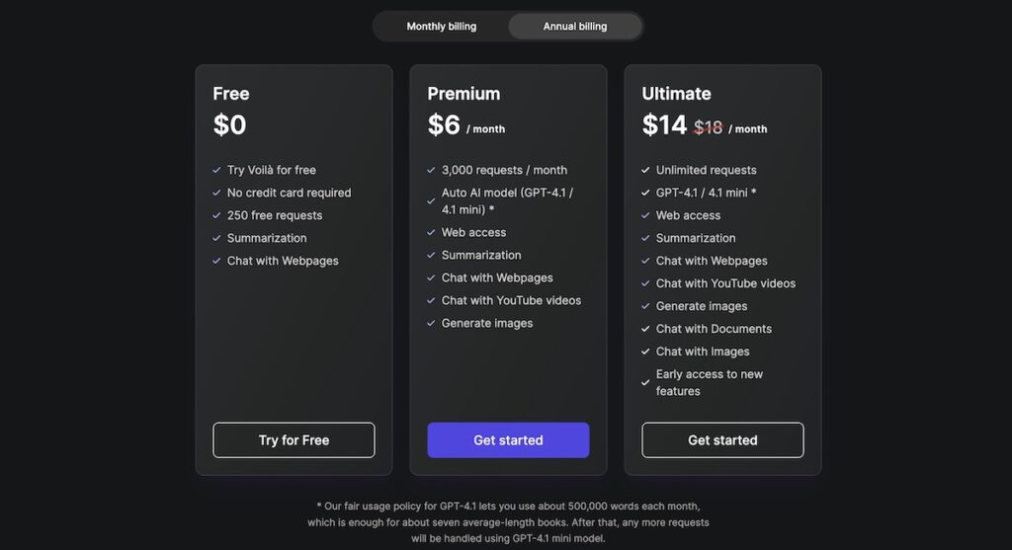This screenshot has height=550, width=1012.
Task: Click checkmark beside Early access to new features
Action: (645, 382)
